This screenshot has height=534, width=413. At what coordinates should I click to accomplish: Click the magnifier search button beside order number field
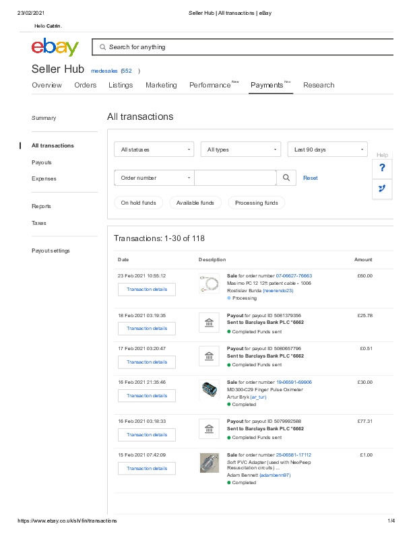point(286,178)
